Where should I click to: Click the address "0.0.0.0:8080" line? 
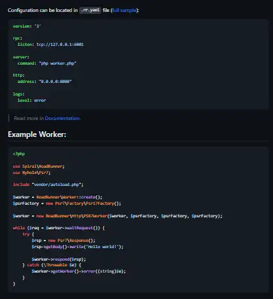click(45, 82)
